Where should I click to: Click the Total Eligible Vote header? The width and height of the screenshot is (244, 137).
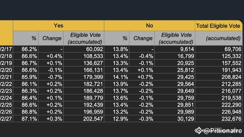click(218, 26)
